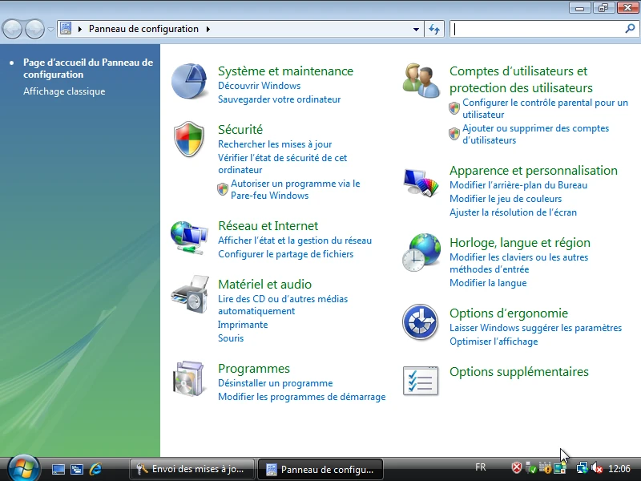This screenshot has height=481, width=641.
Task: Click the shield icon beside Autoriser un programme
Action: [223, 189]
